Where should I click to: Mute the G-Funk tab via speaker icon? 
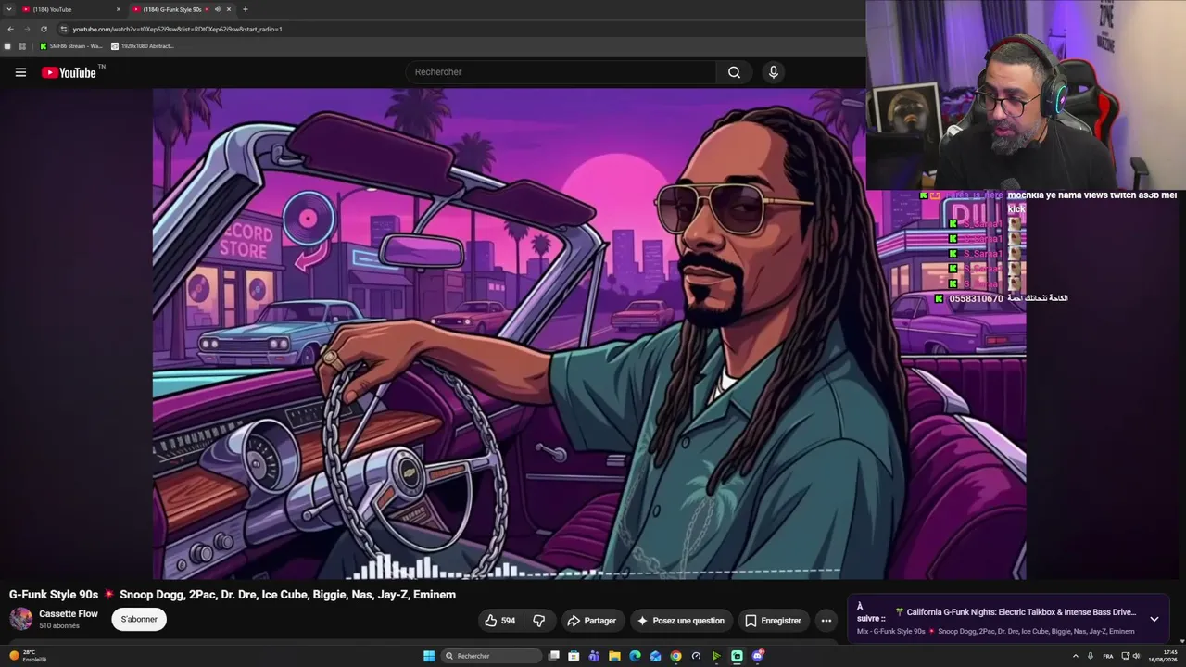[x=217, y=9]
